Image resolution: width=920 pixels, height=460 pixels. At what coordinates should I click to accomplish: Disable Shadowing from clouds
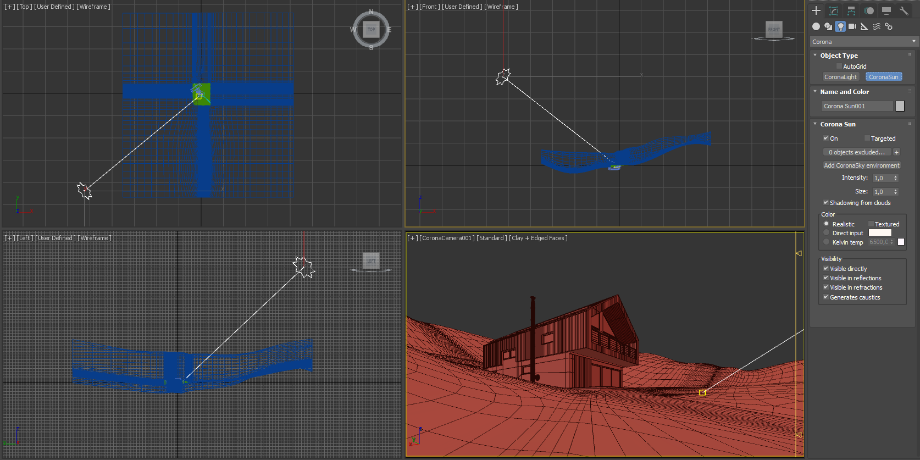coord(825,203)
